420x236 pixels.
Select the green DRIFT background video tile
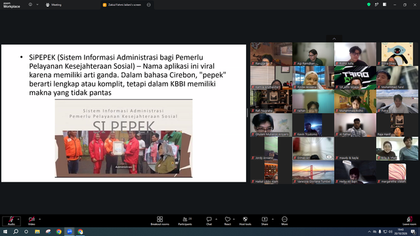point(355,77)
